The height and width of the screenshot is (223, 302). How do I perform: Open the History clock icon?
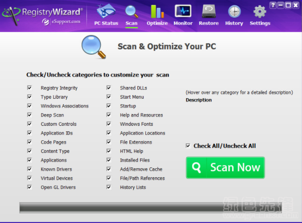pyautogui.click(x=234, y=12)
